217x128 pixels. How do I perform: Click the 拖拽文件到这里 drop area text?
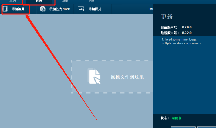click(x=127, y=77)
